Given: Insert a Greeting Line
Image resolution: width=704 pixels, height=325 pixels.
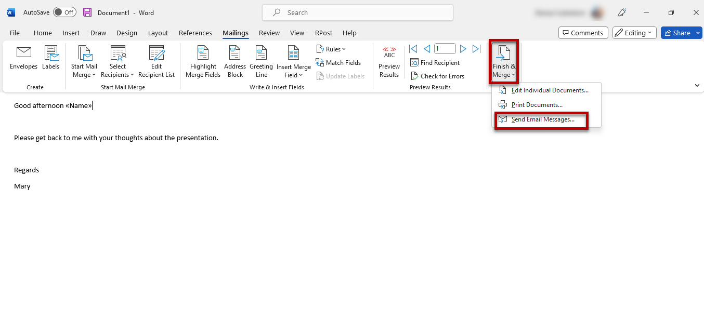Looking at the screenshot, I should coord(261,61).
